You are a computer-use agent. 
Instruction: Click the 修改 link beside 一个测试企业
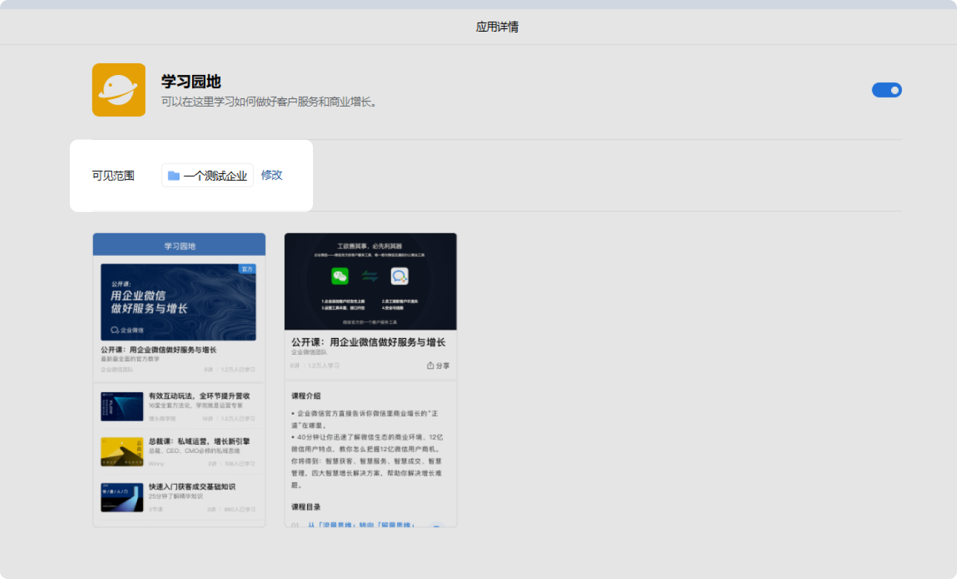coord(272,175)
